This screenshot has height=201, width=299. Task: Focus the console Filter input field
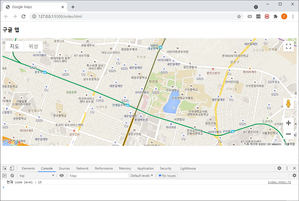tap(98, 176)
